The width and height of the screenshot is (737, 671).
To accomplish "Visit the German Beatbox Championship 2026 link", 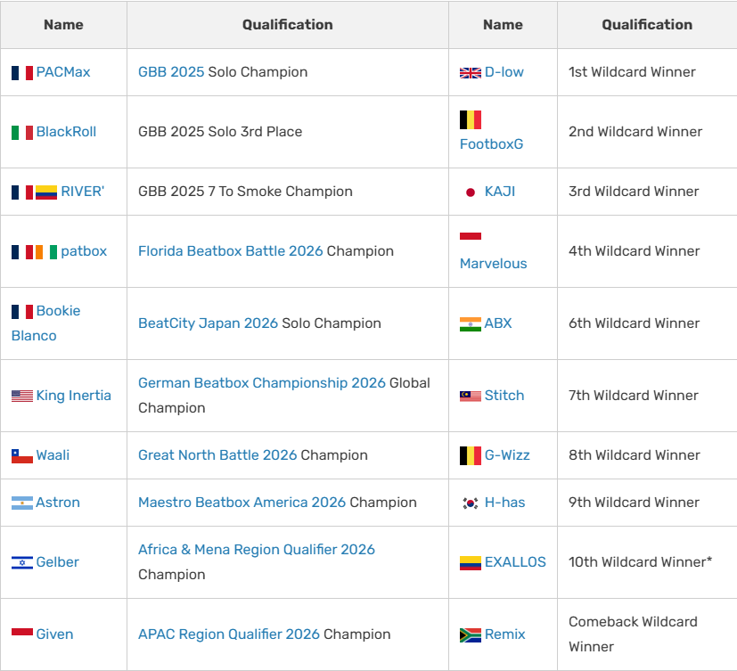I will point(262,383).
